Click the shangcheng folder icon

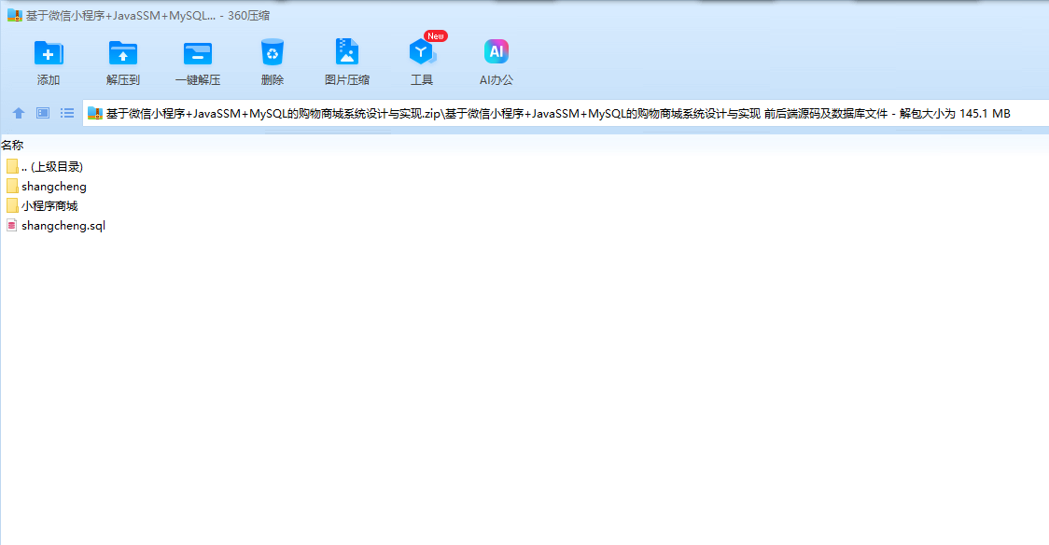12,186
